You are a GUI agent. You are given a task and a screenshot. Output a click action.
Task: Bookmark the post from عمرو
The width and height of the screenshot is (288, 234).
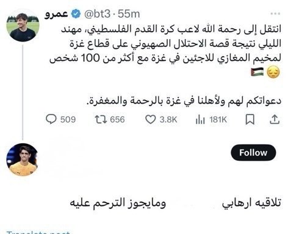pos(250,119)
